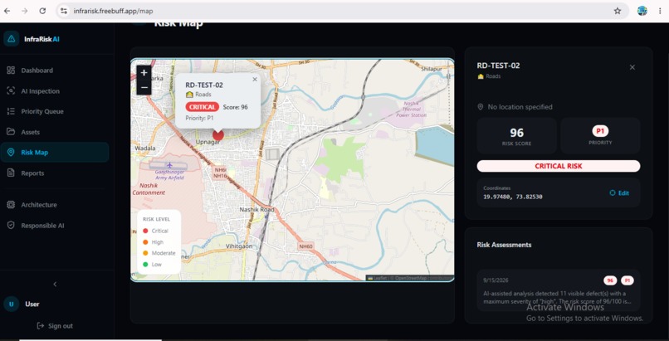Click the Risk Assessments heading
The height and width of the screenshot is (341, 669).
tap(504, 245)
